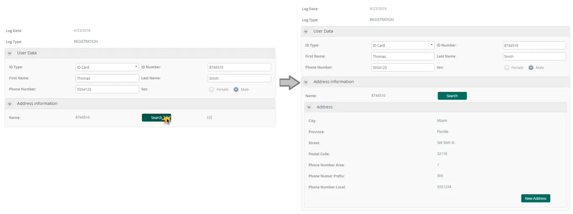573x214 pixels.
Task: Click the loading indicator beside left Search
Action: click(x=209, y=117)
